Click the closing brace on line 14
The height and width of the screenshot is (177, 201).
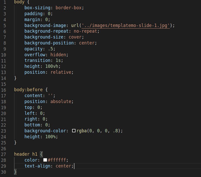tap(15, 78)
